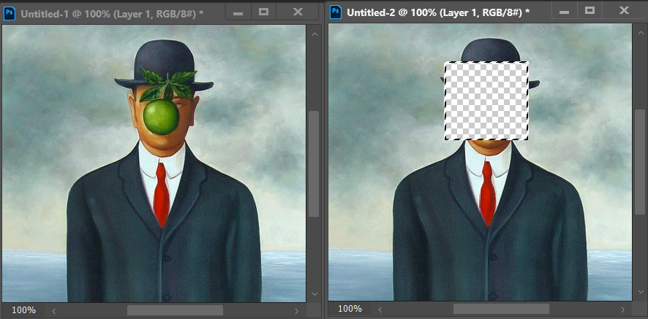Click vertical scrollbar thumb in Untitled-1
The image size is (648, 319).
[314, 164]
